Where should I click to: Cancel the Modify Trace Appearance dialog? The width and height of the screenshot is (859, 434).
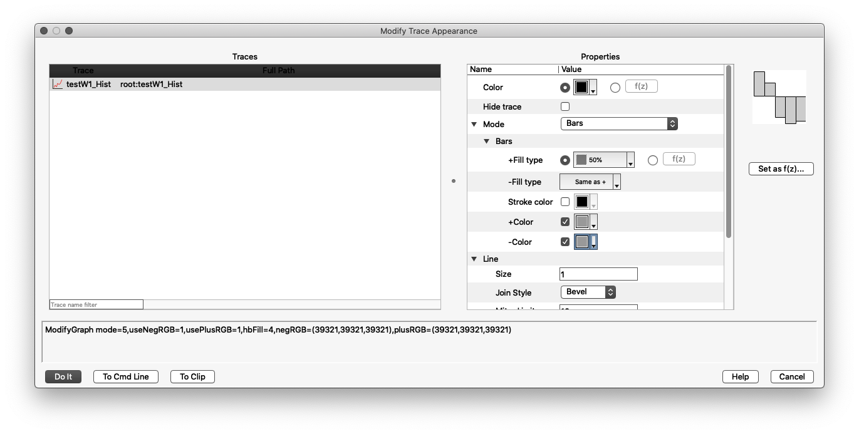click(x=792, y=376)
